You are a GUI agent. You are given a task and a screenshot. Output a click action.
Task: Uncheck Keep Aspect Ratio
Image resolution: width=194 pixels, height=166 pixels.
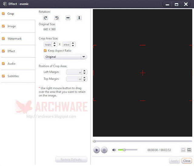coord(45,51)
